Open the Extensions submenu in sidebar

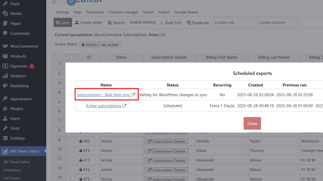[x=12, y=170]
